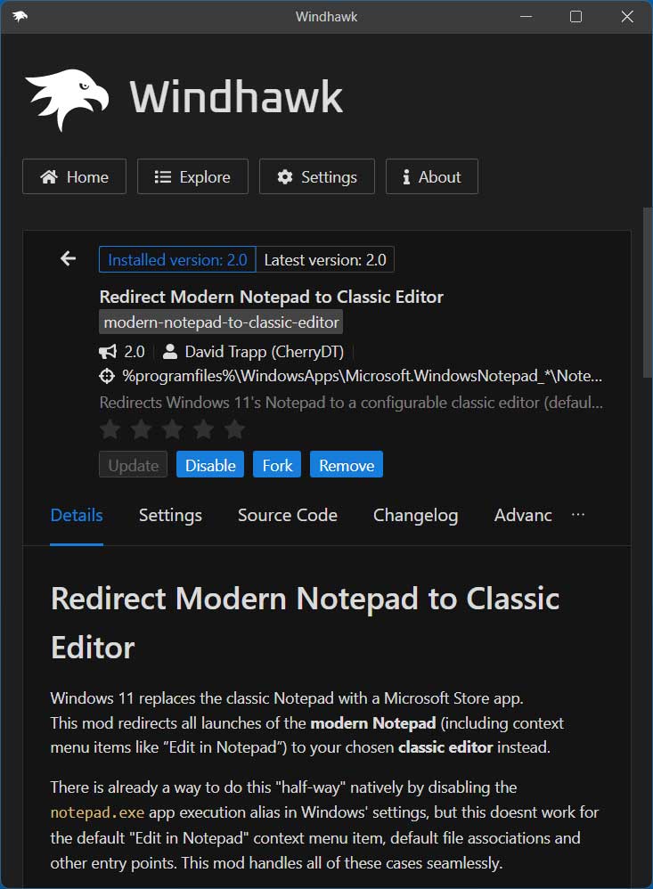653x889 pixels.
Task: Expand the hidden tabs ellipsis menu
Action: (578, 515)
